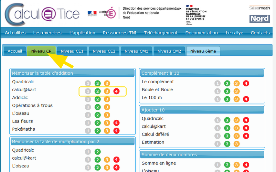Launch level 4 of Le 100 m
Screen dimensions: 276x172
[246, 99]
